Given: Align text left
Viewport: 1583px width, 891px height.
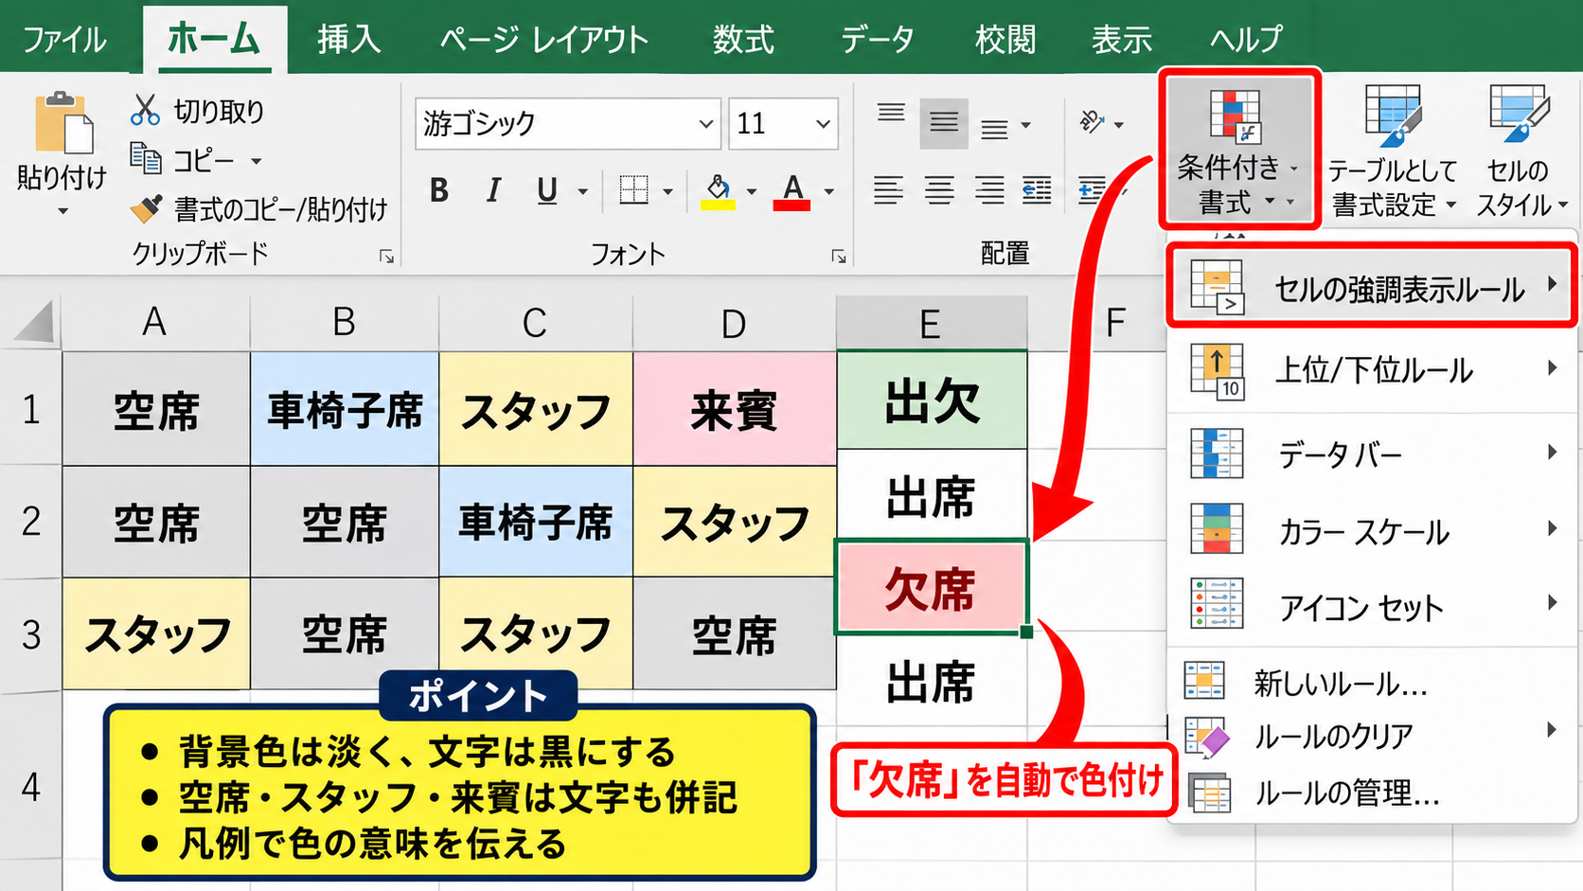Looking at the screenshot, I should (x=888, y=190).
